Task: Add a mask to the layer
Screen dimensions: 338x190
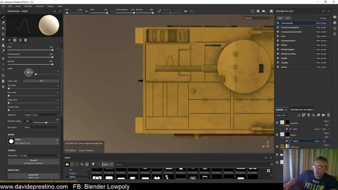Action: [x=304, y=115]
